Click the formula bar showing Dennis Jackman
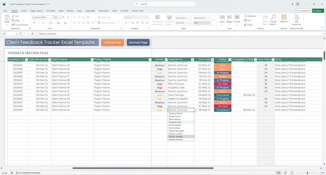 180,34
